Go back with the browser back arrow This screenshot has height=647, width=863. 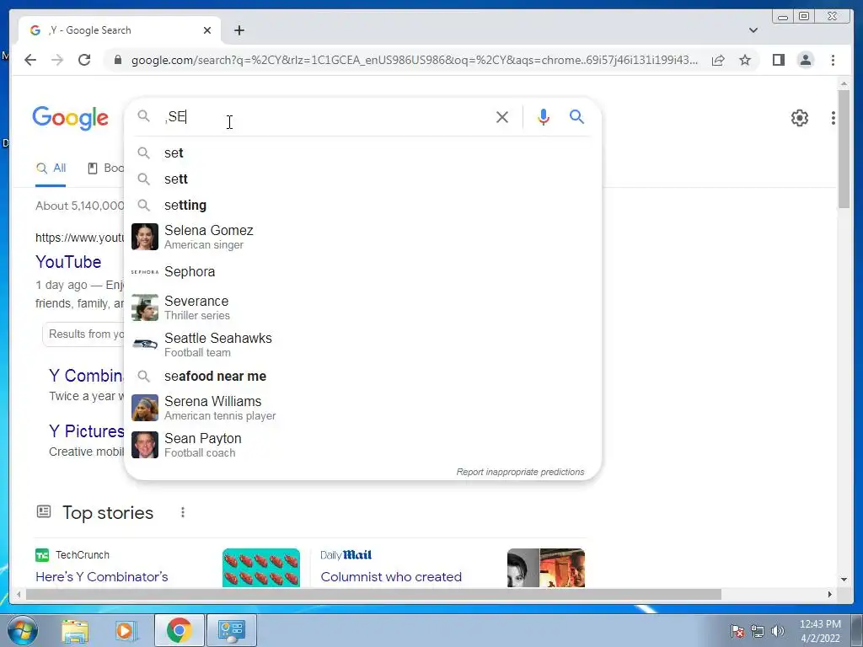[x=30, y=60]
